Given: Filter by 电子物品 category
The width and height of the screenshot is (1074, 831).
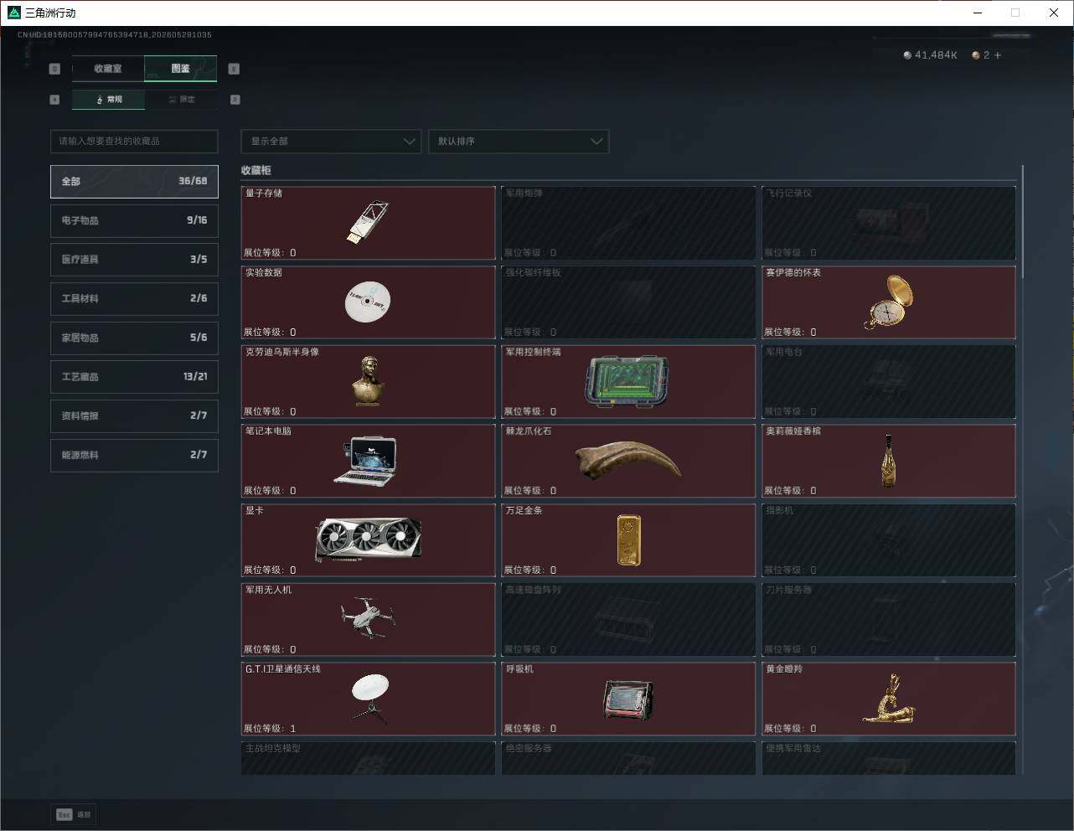Looking at the screenshot, I should coord(134,220).
